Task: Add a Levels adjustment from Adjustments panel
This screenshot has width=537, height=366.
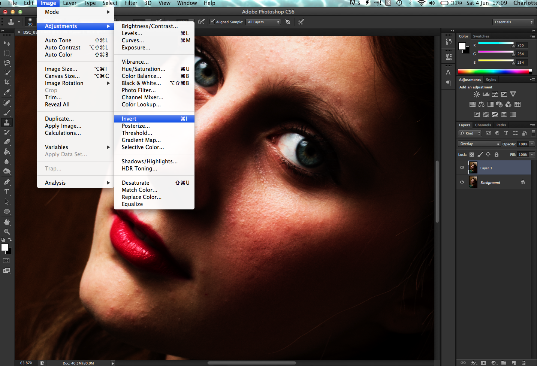Action: pos(486,94)
